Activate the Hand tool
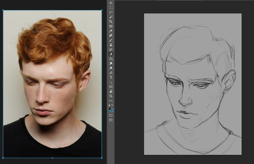This screenshot has width=254, height=164. pyautogui.click(x=111, y=91)
